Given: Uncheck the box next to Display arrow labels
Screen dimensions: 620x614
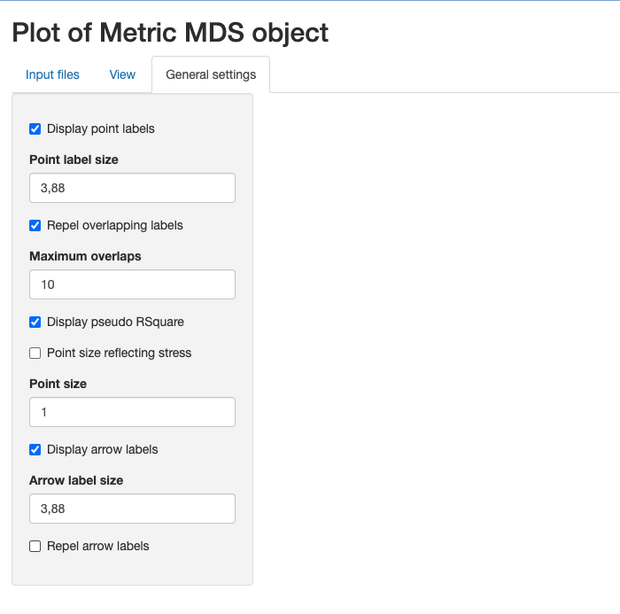Looking at the screenshot, I should (x=35, y=449).
